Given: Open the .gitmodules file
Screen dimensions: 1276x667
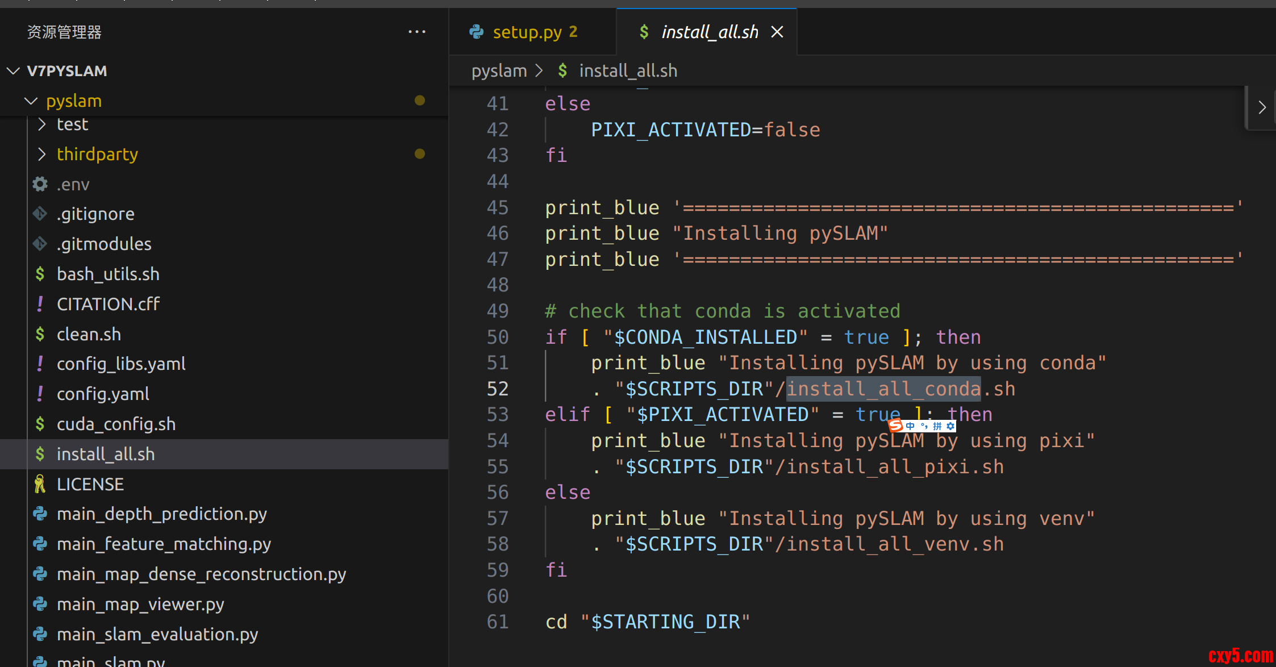Looking at the screenshot, I should tap(104, 244).
